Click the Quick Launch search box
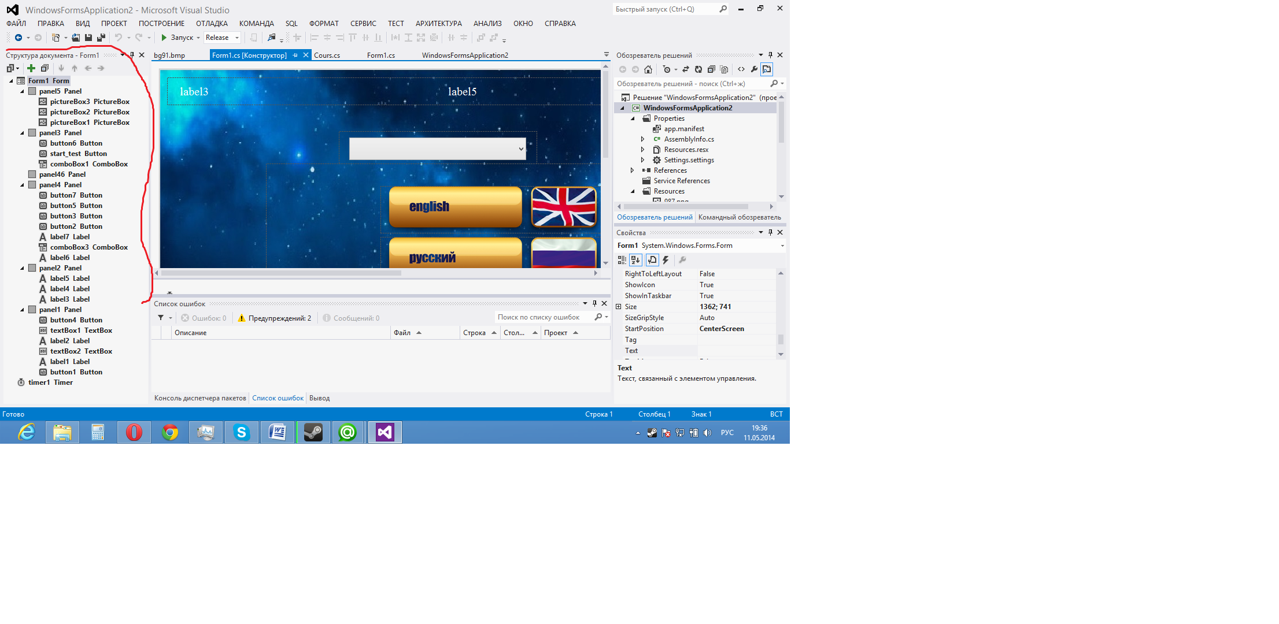Screen dimensions: 1279x624 point(666,9)
